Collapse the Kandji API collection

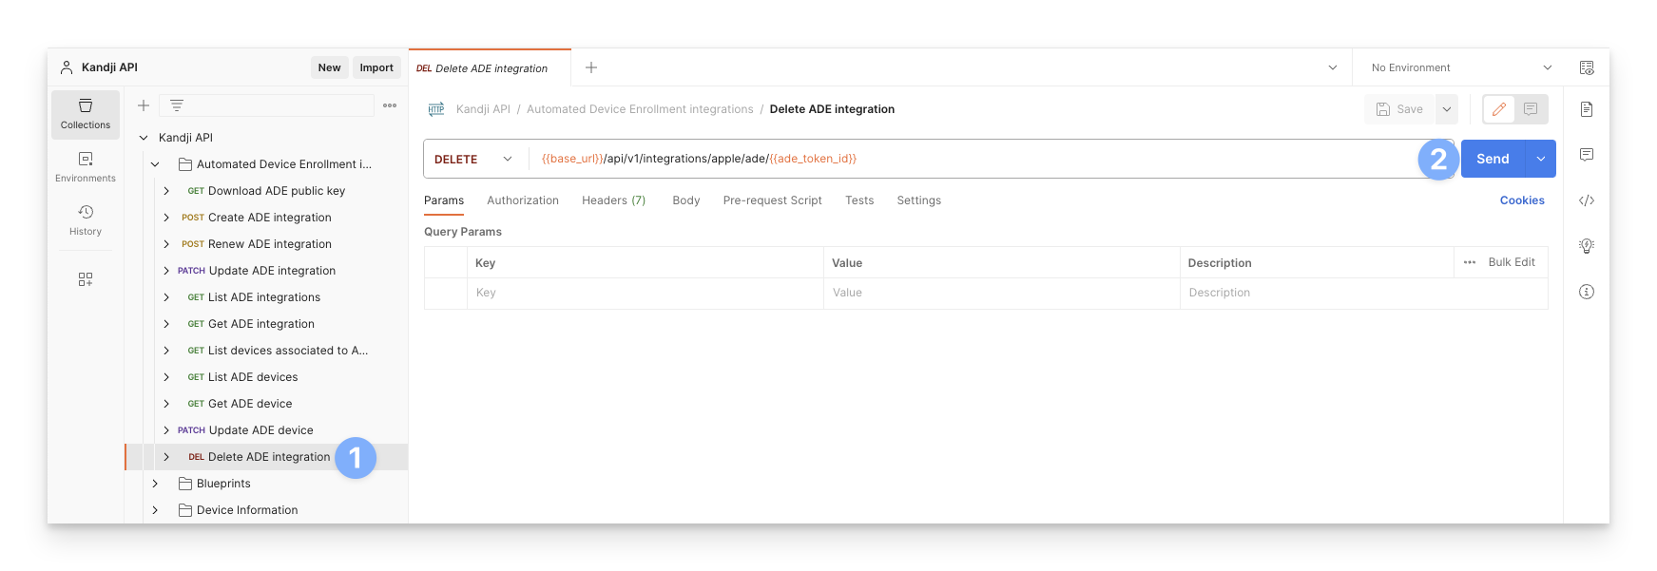coord(144,138)
